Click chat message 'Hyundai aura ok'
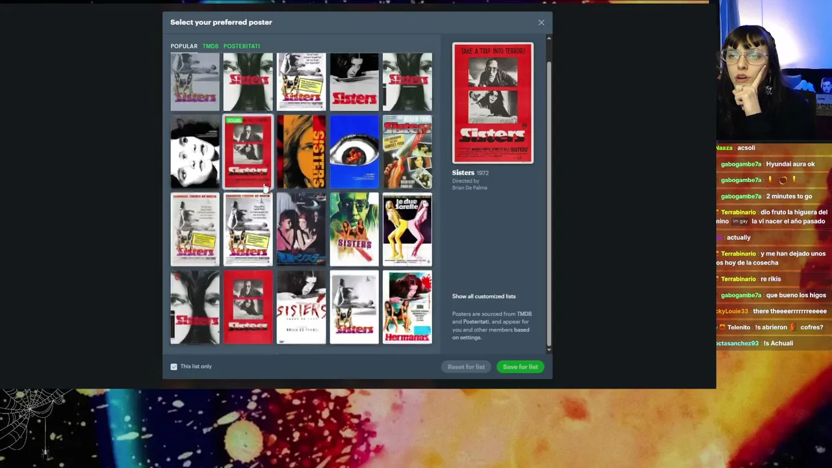Image resolution: width=832 pixels, height=468 pixels. pos(790,164)
